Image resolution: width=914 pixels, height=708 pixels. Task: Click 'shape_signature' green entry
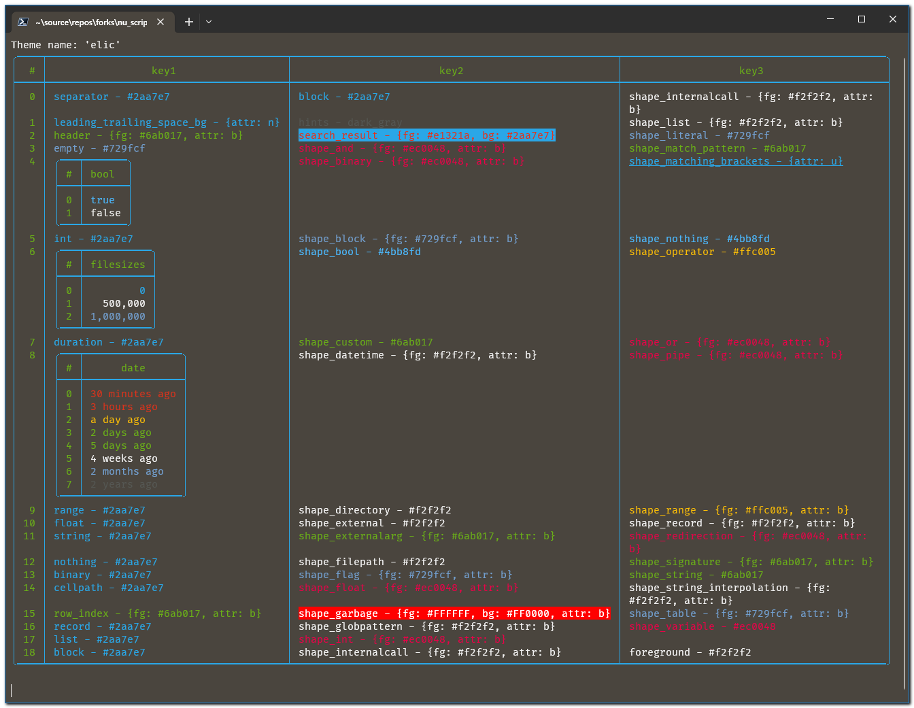751,562
